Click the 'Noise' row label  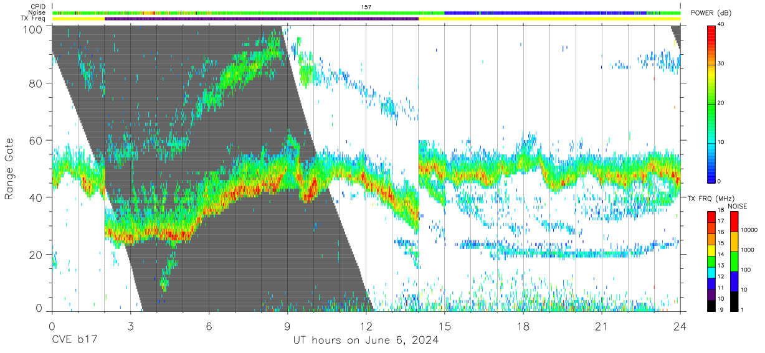click(37, 12)
